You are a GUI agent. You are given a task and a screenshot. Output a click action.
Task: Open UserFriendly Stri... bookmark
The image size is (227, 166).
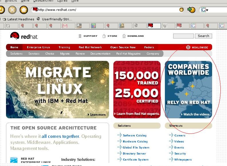pyautogui.click(x=55, y=19)
